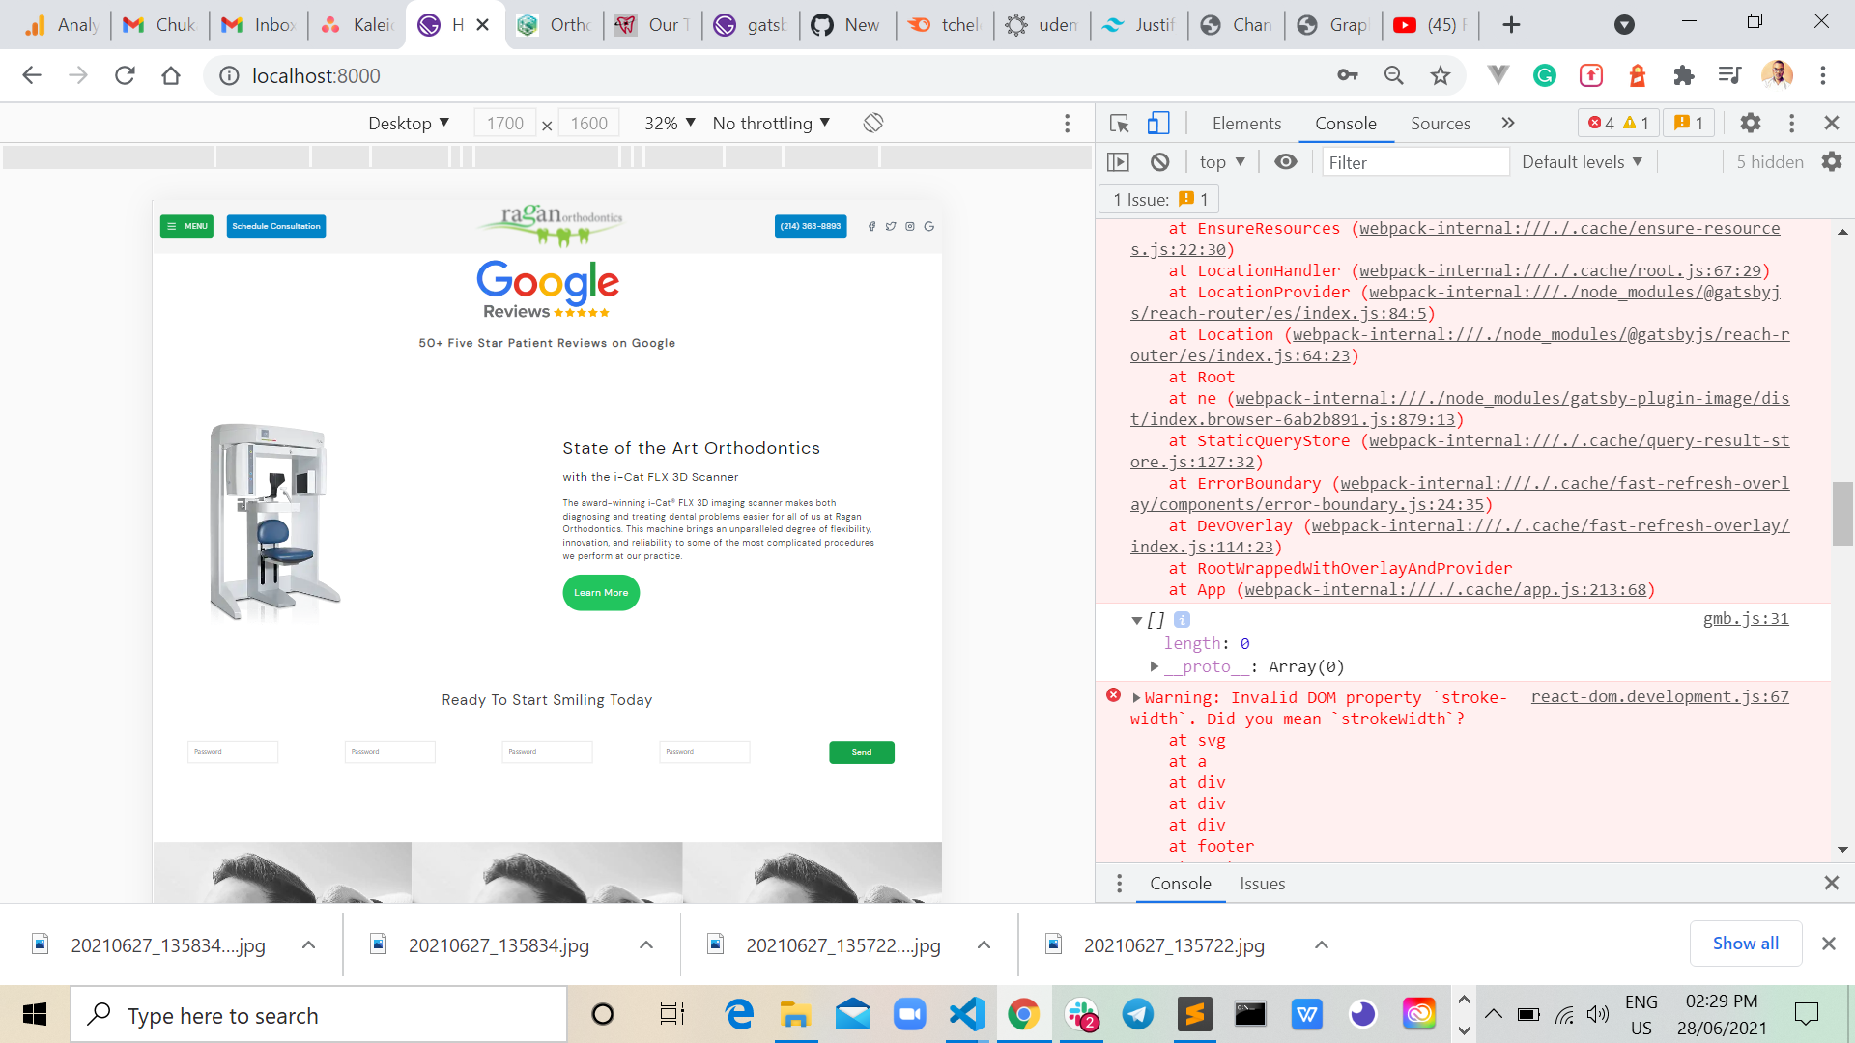Close the DevTools drawer
The height and width of the screenshot is (1043, 1855).
point(1831,884)
